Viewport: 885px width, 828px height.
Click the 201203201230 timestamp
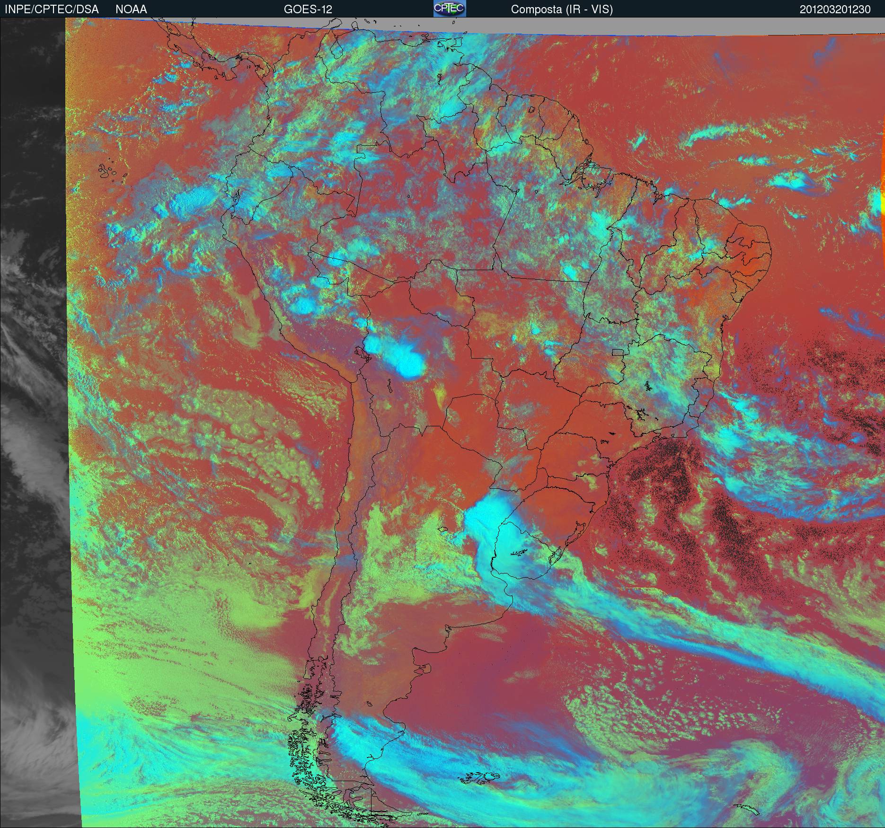835,9
